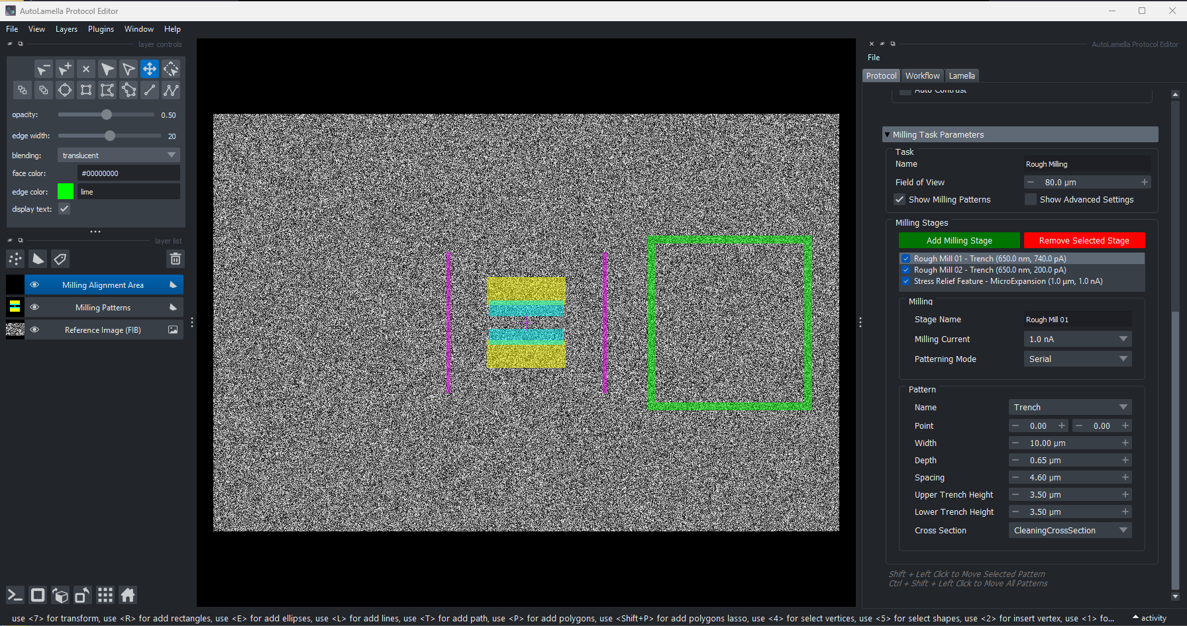Screen dimensions: 1187x626
Task: Toggle visibility of Reference Image (FIB) layer
Action: [x=34, y=330]
